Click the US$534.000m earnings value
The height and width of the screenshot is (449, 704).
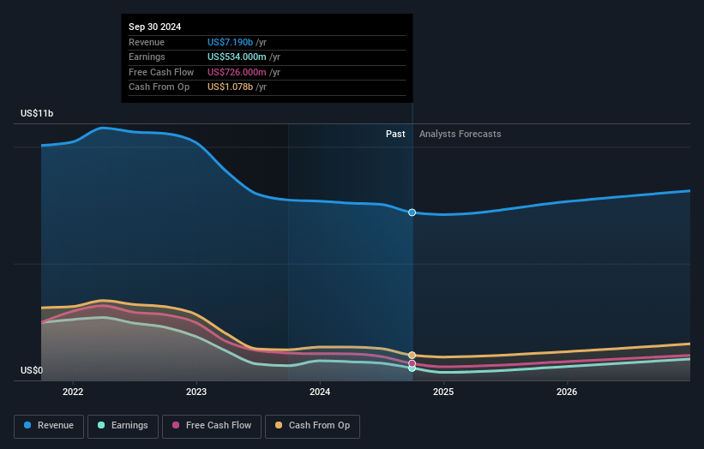(237, 57)
